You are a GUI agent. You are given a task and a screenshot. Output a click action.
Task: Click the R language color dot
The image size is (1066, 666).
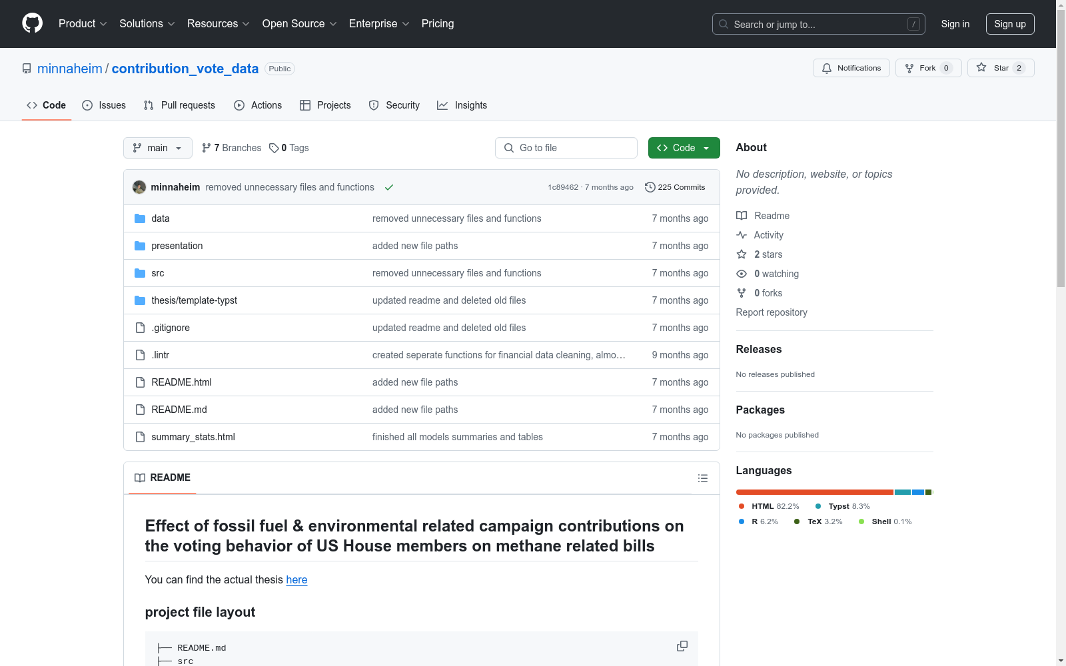tap(742, 521)
